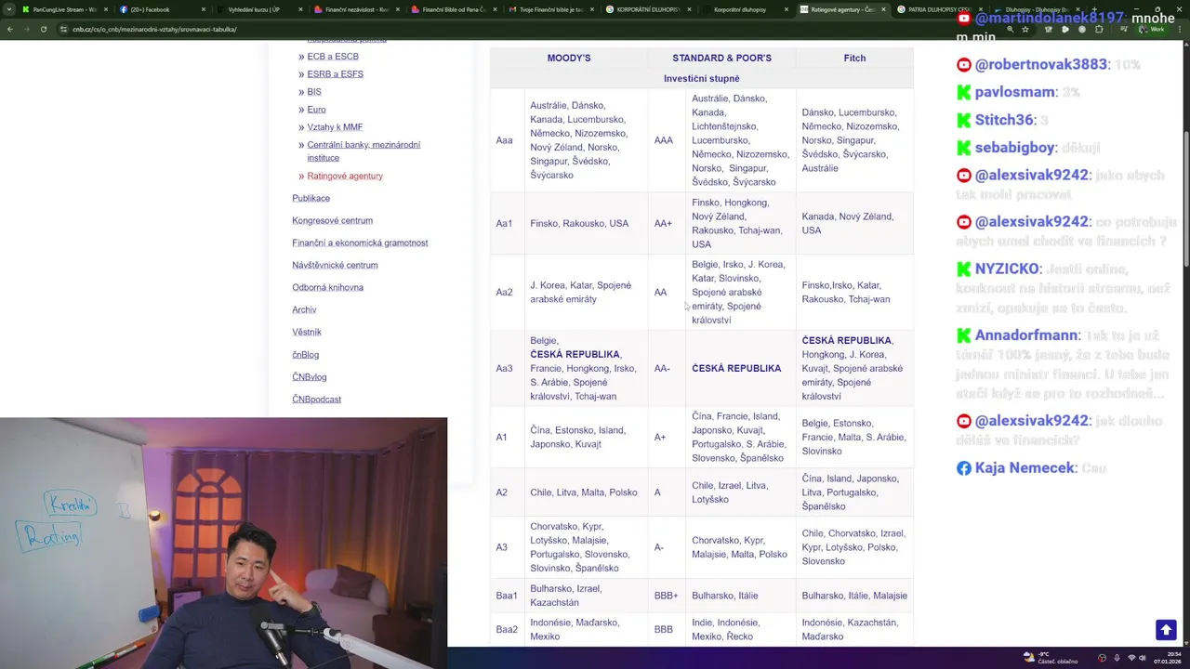Click the Fitch column header
Screen dimensions: 1190x669
click(x=854, y=58)
